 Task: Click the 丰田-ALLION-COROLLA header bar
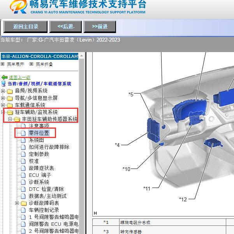39,56
